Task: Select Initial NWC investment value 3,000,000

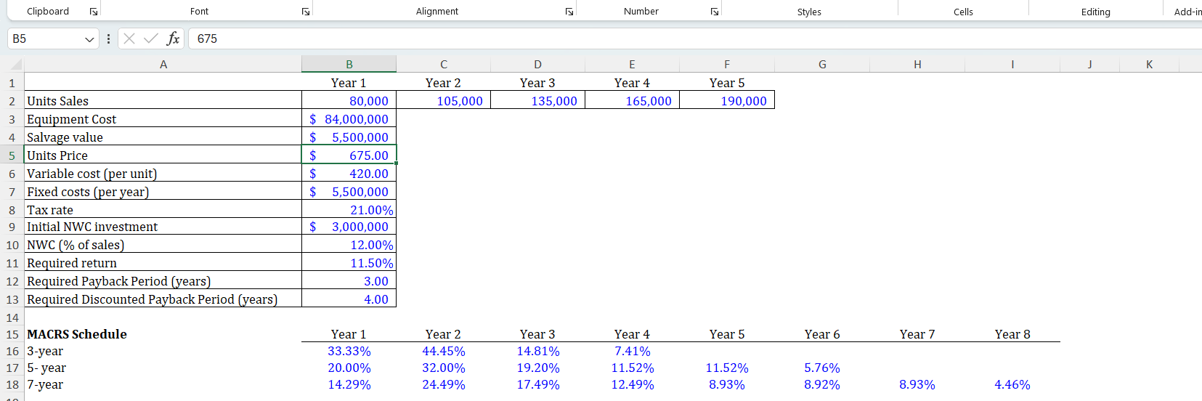Action: (x=349, y=227)
